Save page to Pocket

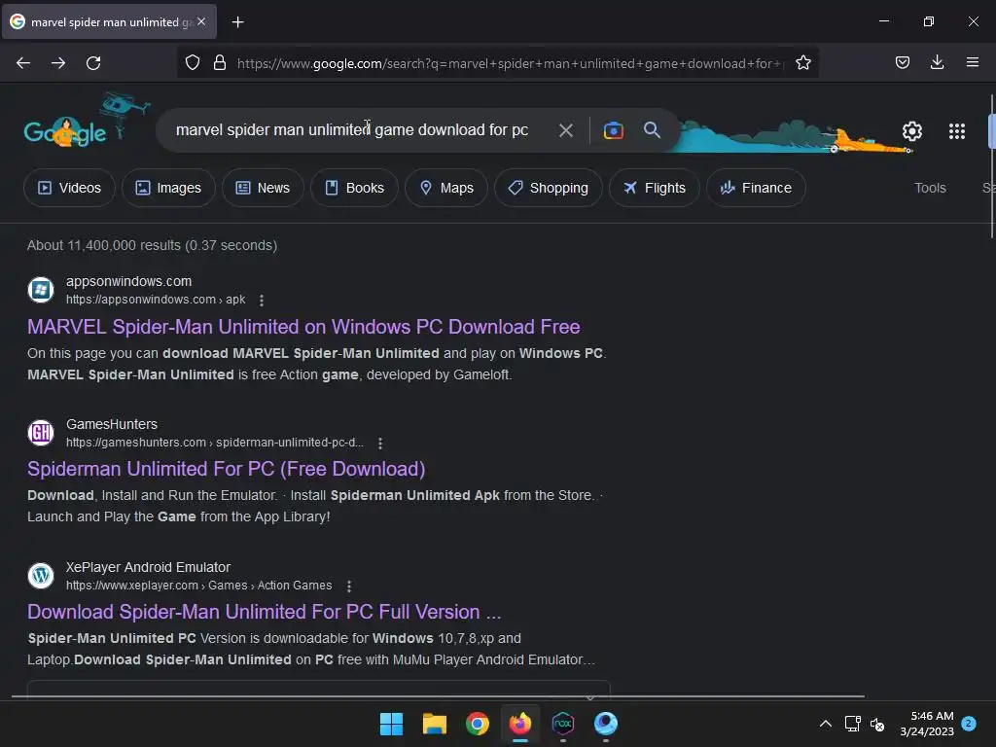pyautogui.click(x=902, y=62)
